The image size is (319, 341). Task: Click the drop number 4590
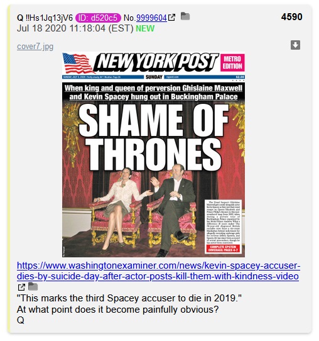click(291, 17)
